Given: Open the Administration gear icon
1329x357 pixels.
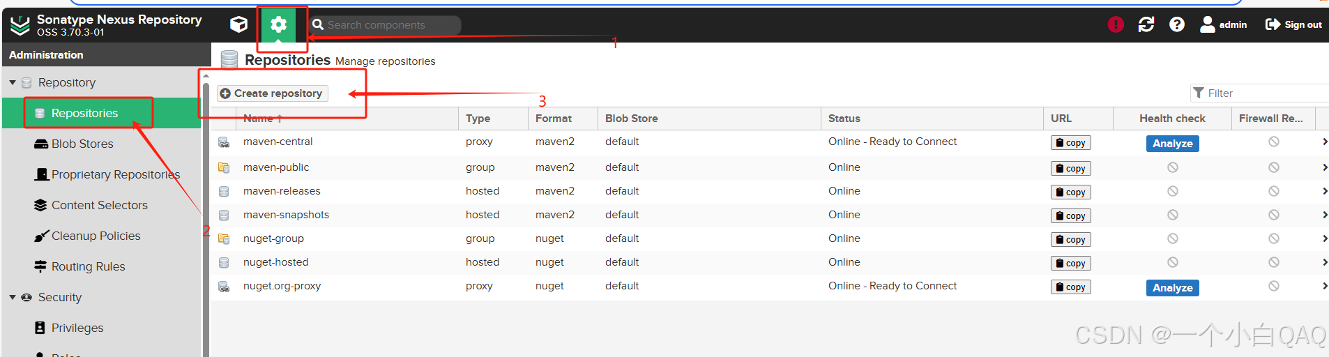Looking at the screenshot, I should pyautogui.click(x=278, y=25).
